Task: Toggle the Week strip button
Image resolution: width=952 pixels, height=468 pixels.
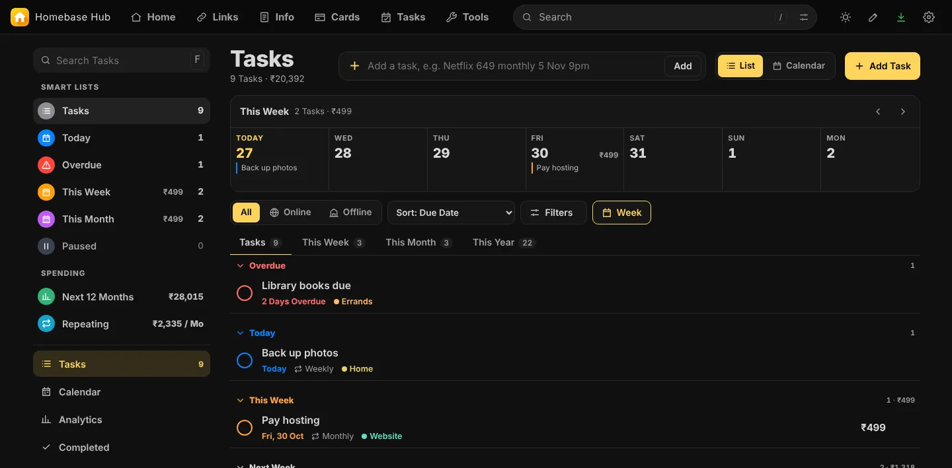Action: (621, 213)
